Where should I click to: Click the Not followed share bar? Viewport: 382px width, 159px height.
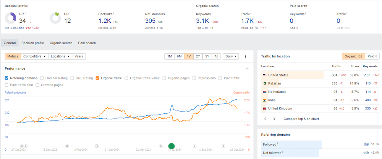pos(290,153)
